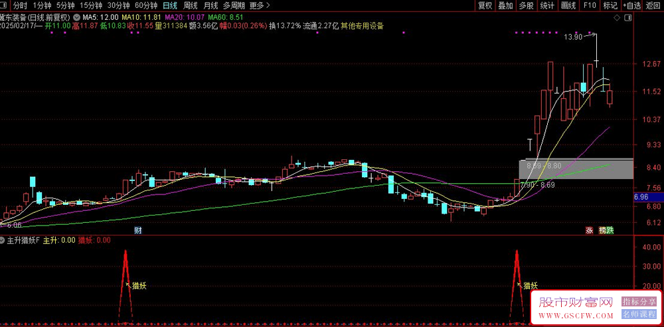Click the 多股 multi-stock button
Viewport: 664px width, 327px height.
point(527,5)
